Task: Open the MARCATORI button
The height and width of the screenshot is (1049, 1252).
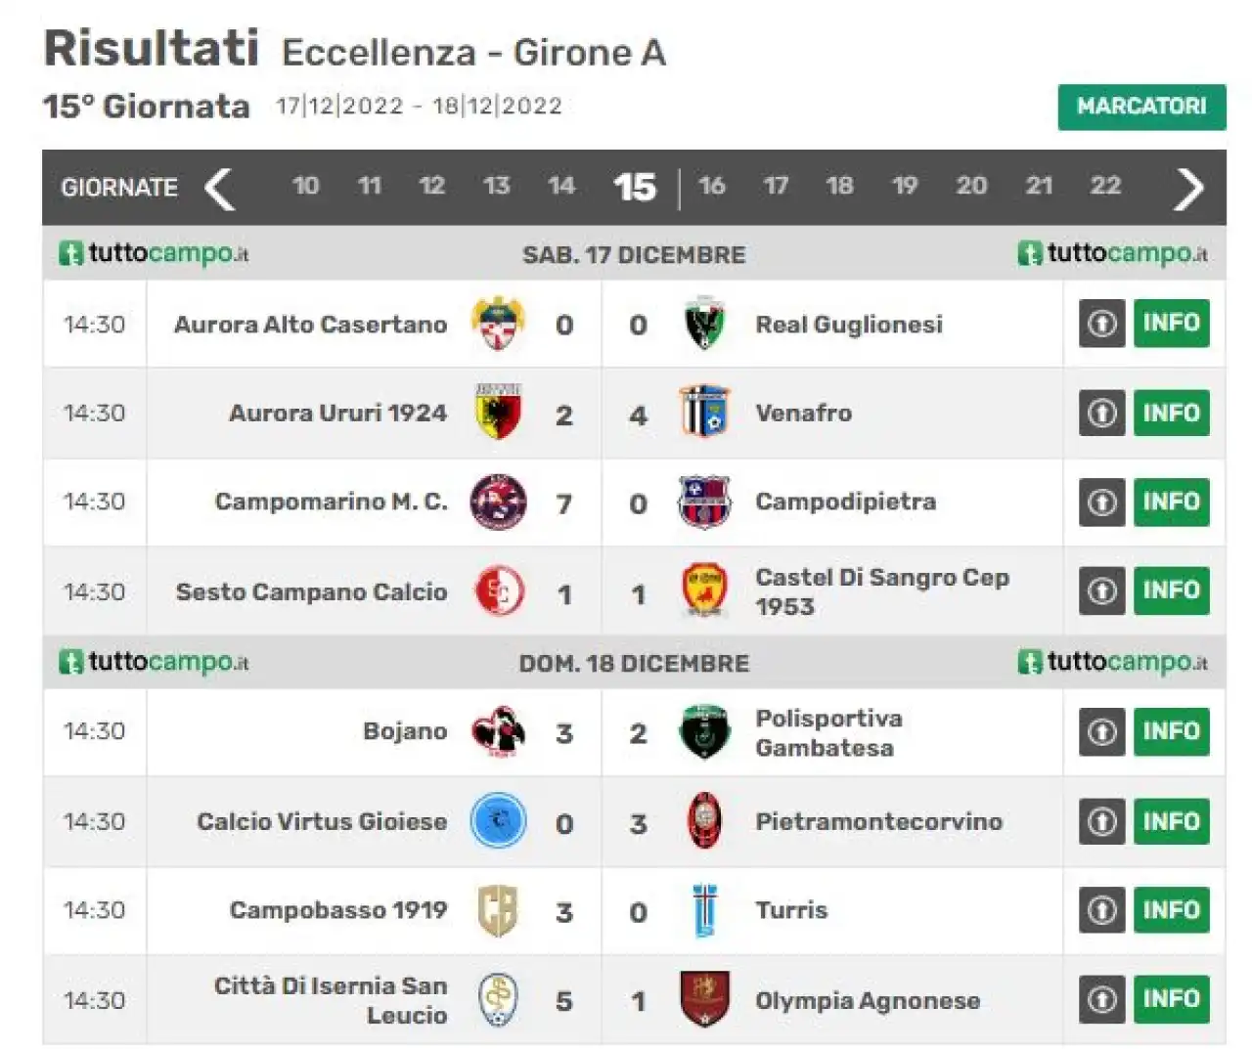Action: point(1141,107)
